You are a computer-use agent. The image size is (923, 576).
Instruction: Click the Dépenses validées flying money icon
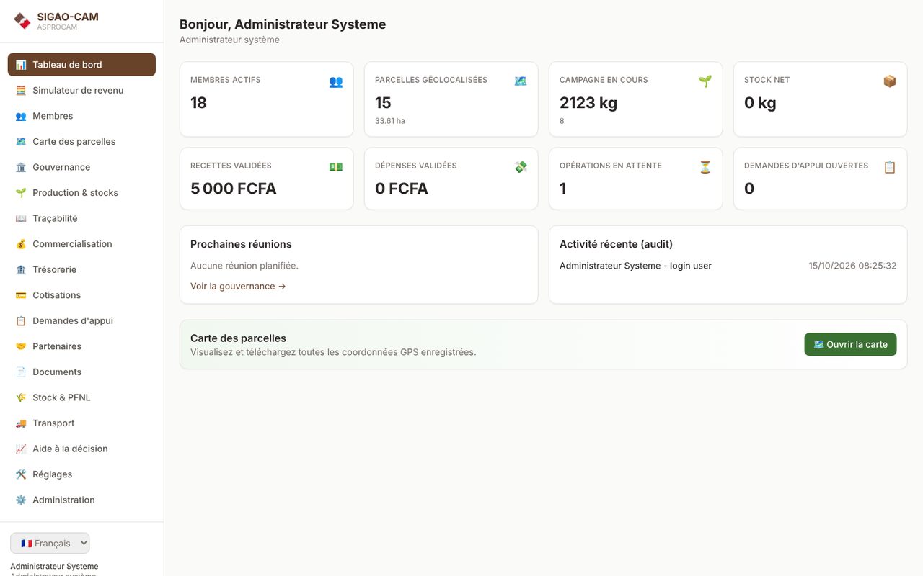tap(521, 167)
